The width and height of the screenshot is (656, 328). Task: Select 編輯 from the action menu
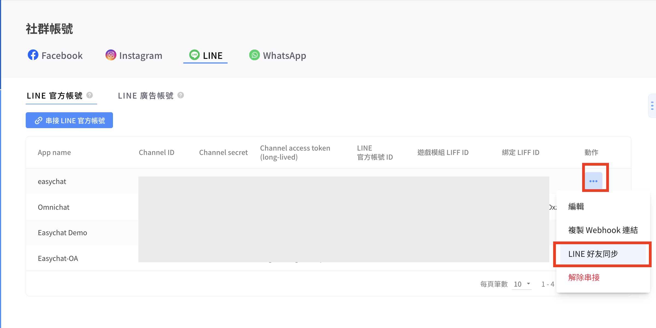pos(576,206)
